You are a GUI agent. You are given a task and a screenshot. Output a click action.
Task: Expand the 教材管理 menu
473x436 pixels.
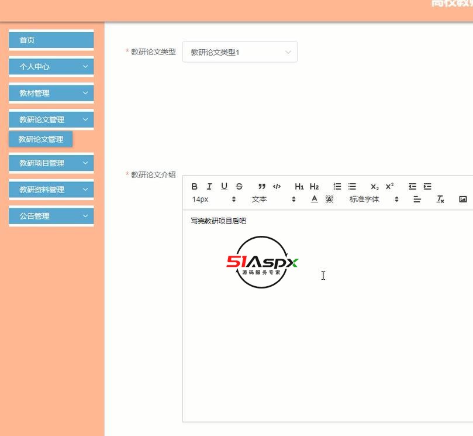coord(51,93)
